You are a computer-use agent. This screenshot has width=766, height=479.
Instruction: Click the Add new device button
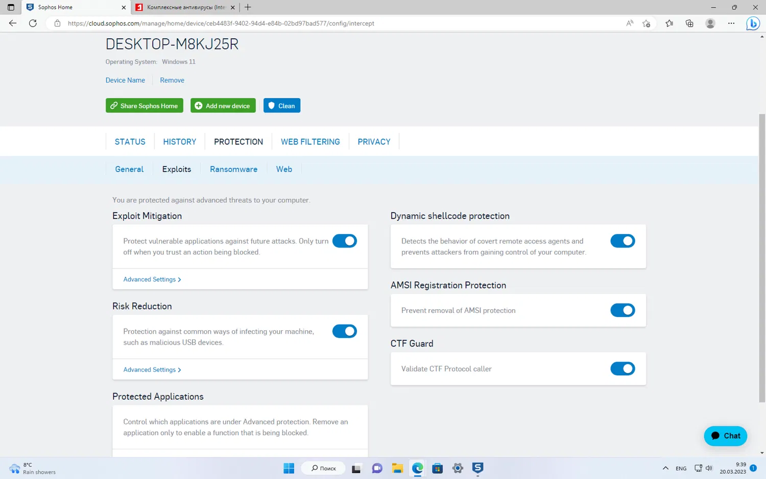coord(223,106)
